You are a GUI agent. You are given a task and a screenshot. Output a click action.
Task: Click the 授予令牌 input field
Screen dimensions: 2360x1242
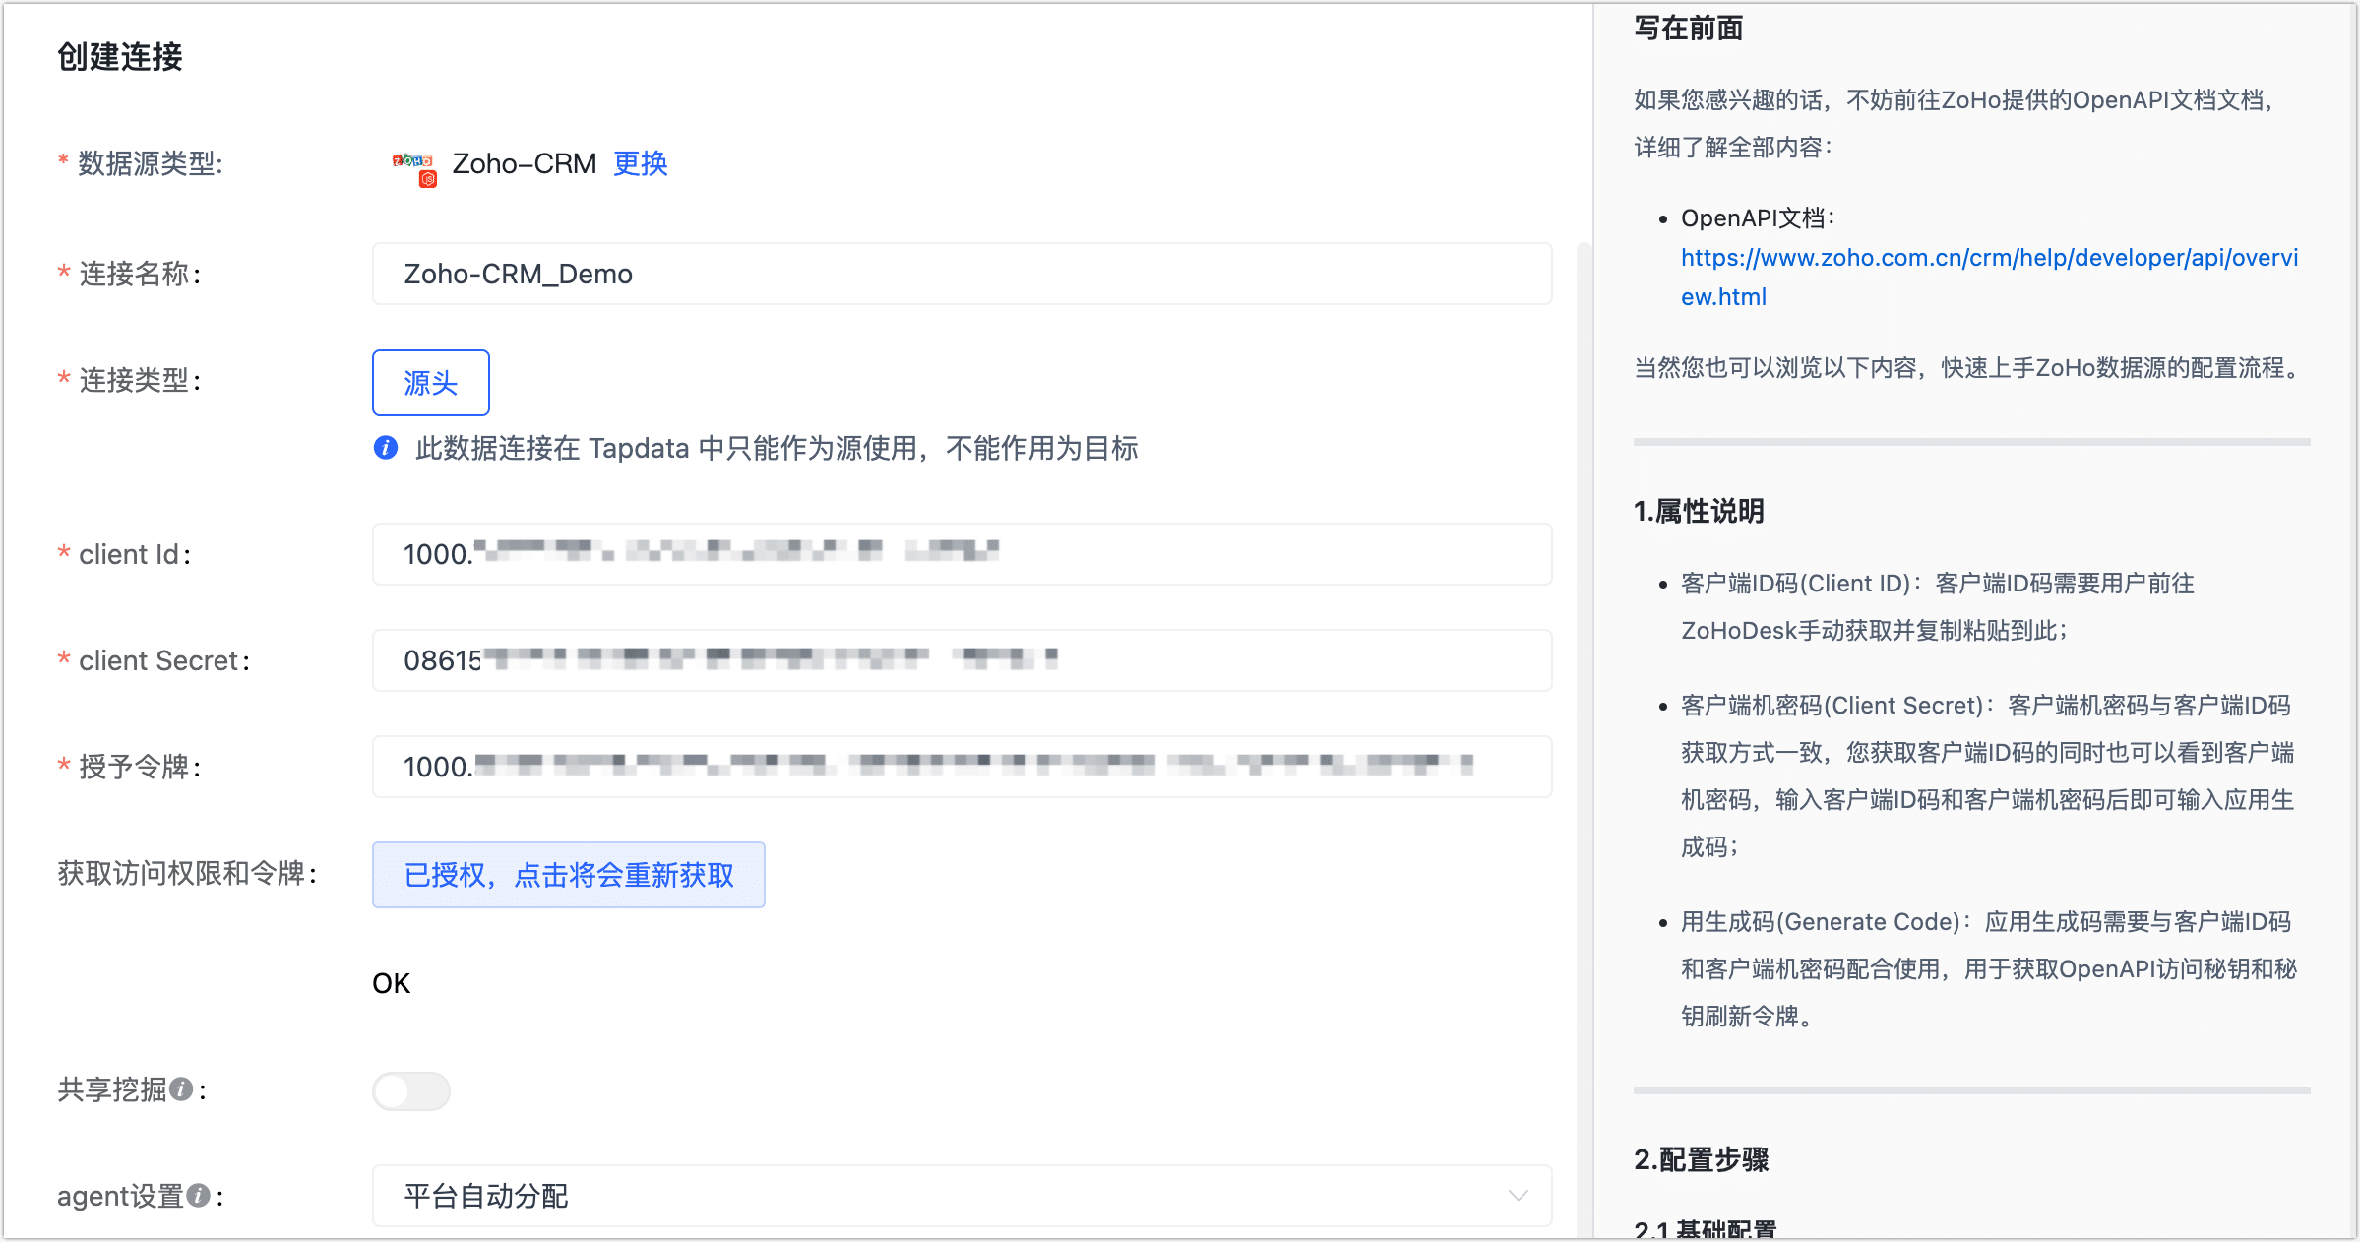[x=962, y=767]
